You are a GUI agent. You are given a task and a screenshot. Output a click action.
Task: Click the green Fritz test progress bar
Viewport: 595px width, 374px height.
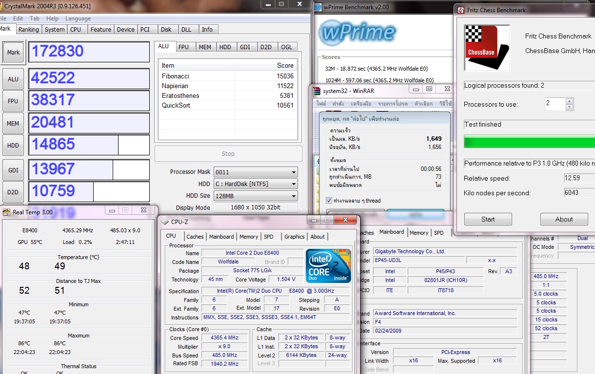[x=529, y=142]
